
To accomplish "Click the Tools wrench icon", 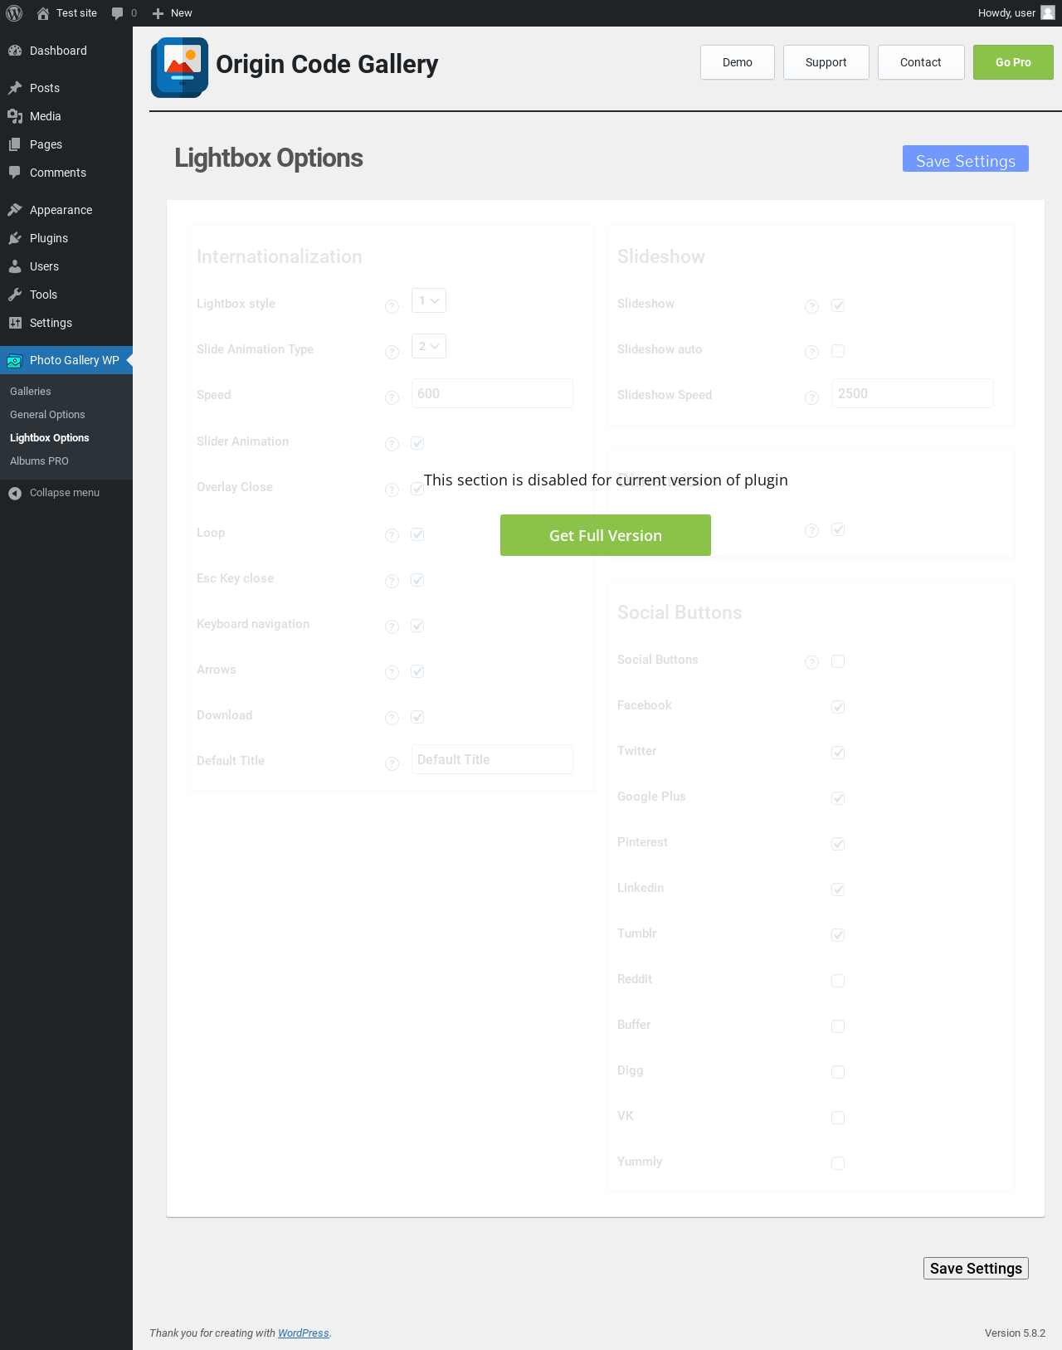I will click(x=15, y=295).
